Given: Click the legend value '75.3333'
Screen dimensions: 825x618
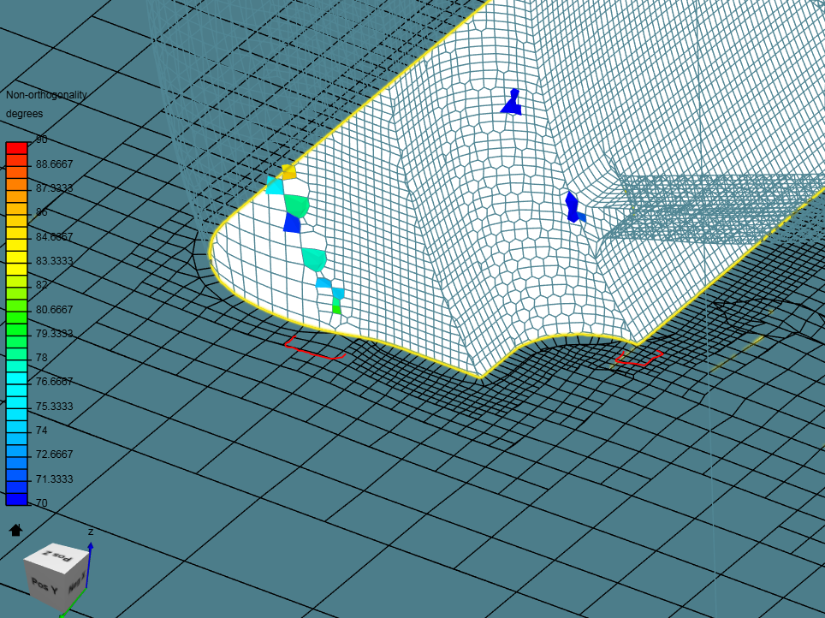Looking at the screenshot, I should [x=54, y=407].
